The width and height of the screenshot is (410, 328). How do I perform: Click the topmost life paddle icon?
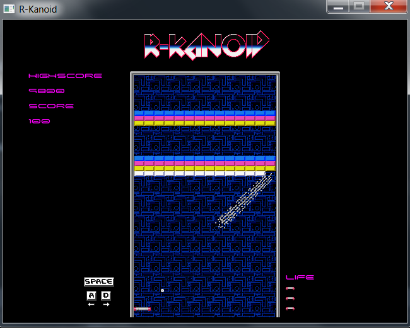[290, 288]
